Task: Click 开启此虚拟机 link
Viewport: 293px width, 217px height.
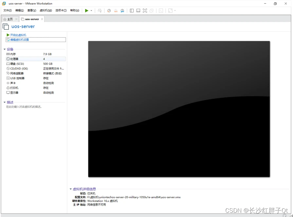Action: [18, 35]
